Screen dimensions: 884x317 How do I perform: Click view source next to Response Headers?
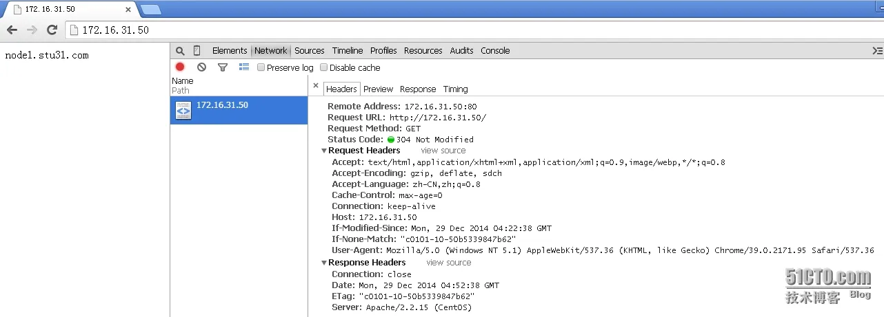click(448, 263)
